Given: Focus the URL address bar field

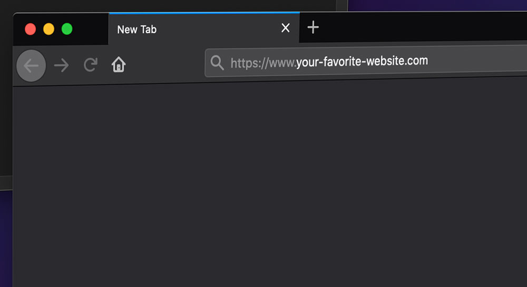Looking at the screenshot, I should pos(366,62).
